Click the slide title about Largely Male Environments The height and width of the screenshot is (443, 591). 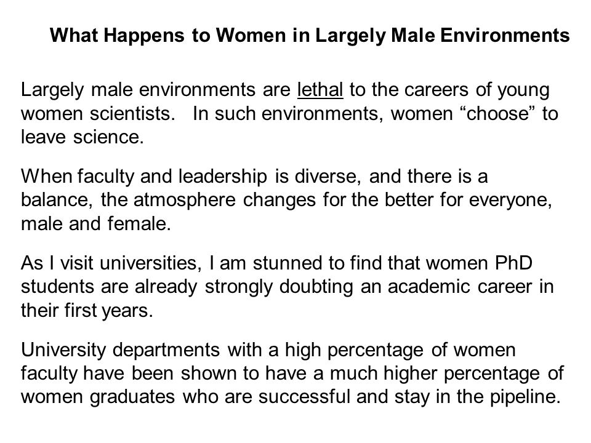click(310, 36)
